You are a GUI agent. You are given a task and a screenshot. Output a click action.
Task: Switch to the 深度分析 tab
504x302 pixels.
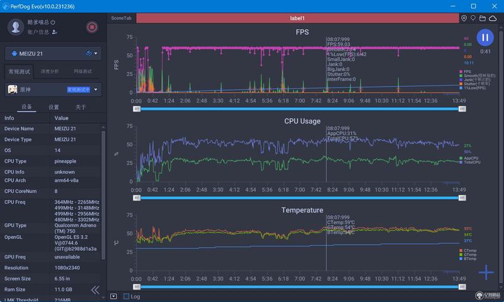pyautogui.click(x=50, y=71)
